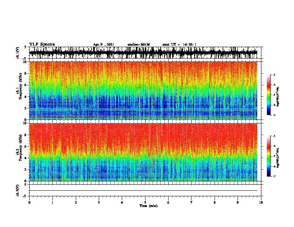Click the ch.1 color scale bar
The width and height of the screenshot is (294, 227).
269,95
